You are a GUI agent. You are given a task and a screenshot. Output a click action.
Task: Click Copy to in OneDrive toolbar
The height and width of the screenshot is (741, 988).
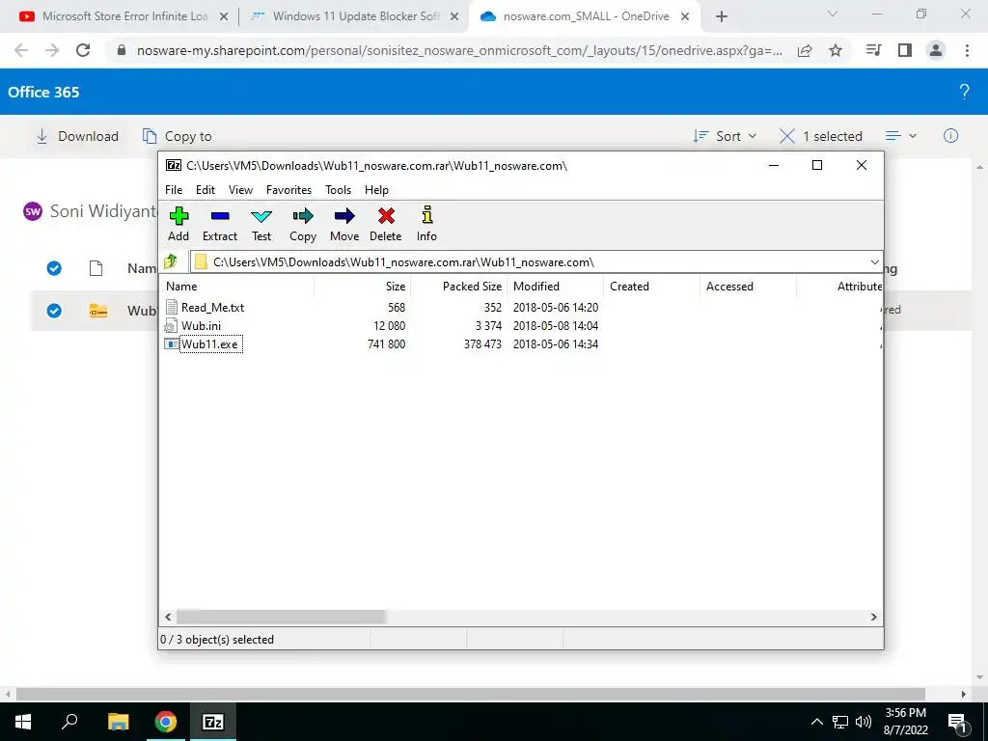178,136
